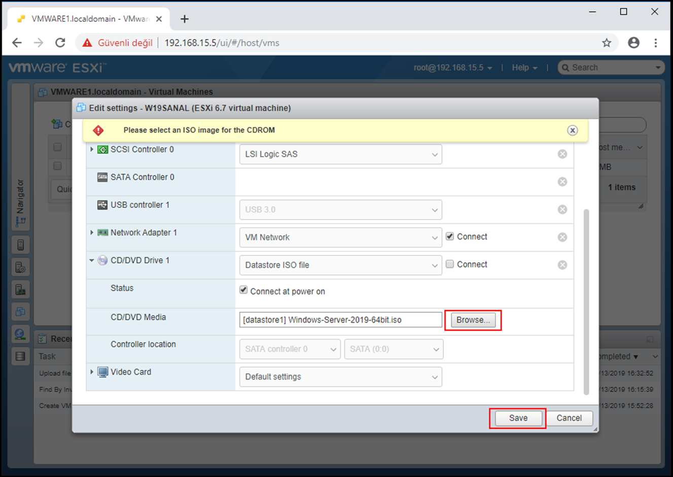Open a new browser tab
The height and width of the screenshot is (477, 673).
[185, 19]
